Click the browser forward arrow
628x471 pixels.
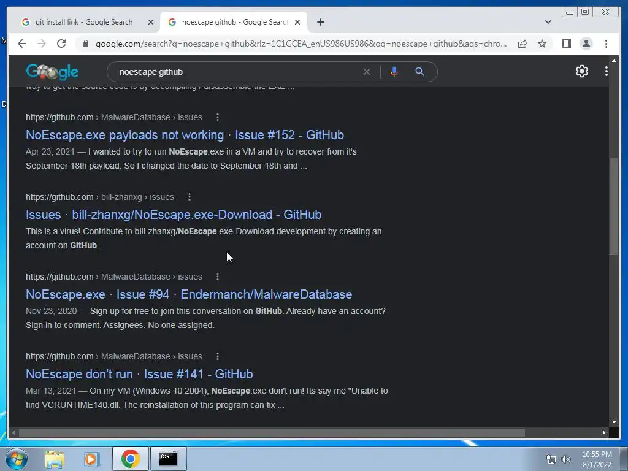coord(42,44)
